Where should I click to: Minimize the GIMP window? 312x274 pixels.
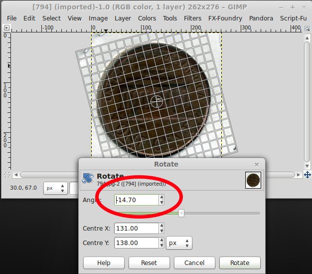pos(281,7)
